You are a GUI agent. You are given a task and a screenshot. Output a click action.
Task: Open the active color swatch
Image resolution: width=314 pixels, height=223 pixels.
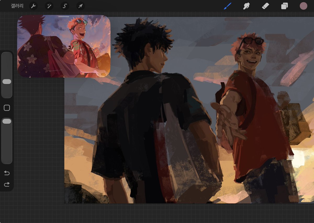pyautogui.click(x=303, y=6)
